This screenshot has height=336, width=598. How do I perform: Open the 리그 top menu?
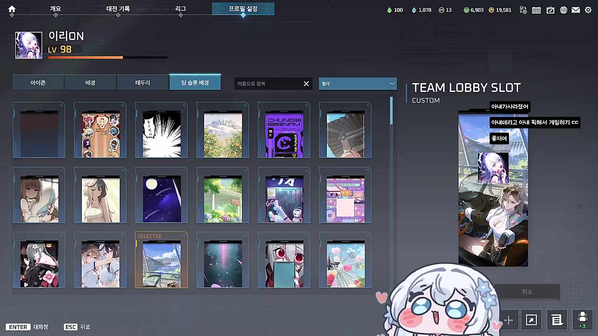181,9
